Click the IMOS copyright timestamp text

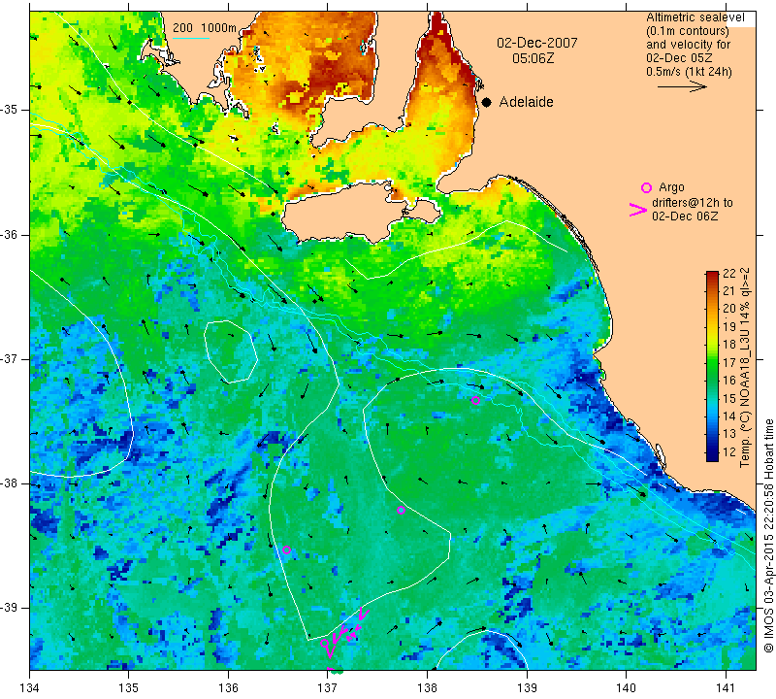[768, 536]
